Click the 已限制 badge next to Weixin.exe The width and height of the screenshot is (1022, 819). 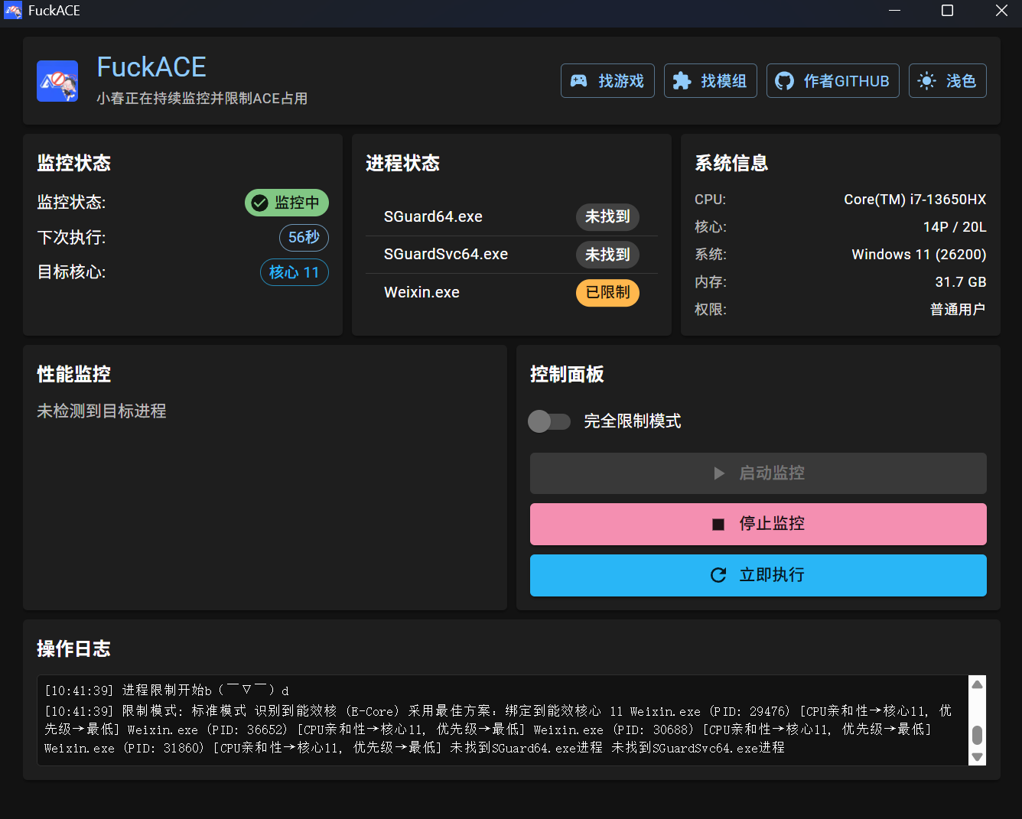[607, 292]
